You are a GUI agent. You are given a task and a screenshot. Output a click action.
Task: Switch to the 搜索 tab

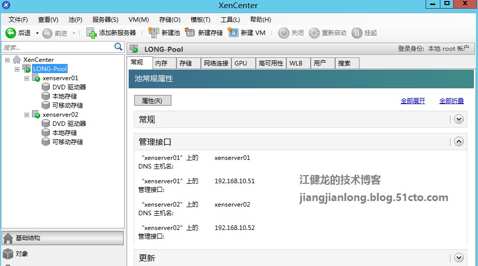[347, 63]
